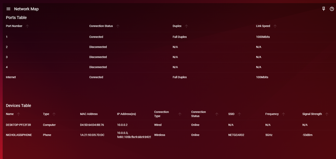Open the hamburger navigation menu
Image resolution: width=336 pixels, height=159 pixels.
(x=8, y=9)
